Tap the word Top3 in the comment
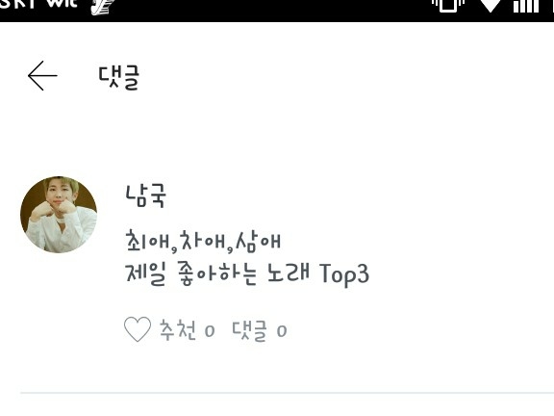This screenshot has width=554, height=416. [x=344, y=274]
